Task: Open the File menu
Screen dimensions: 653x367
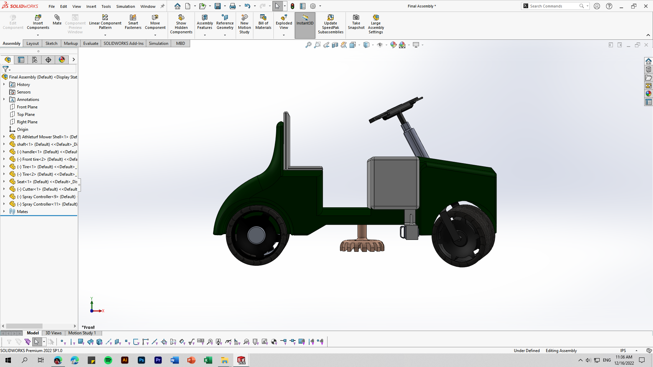Action: tap(51, 6)
